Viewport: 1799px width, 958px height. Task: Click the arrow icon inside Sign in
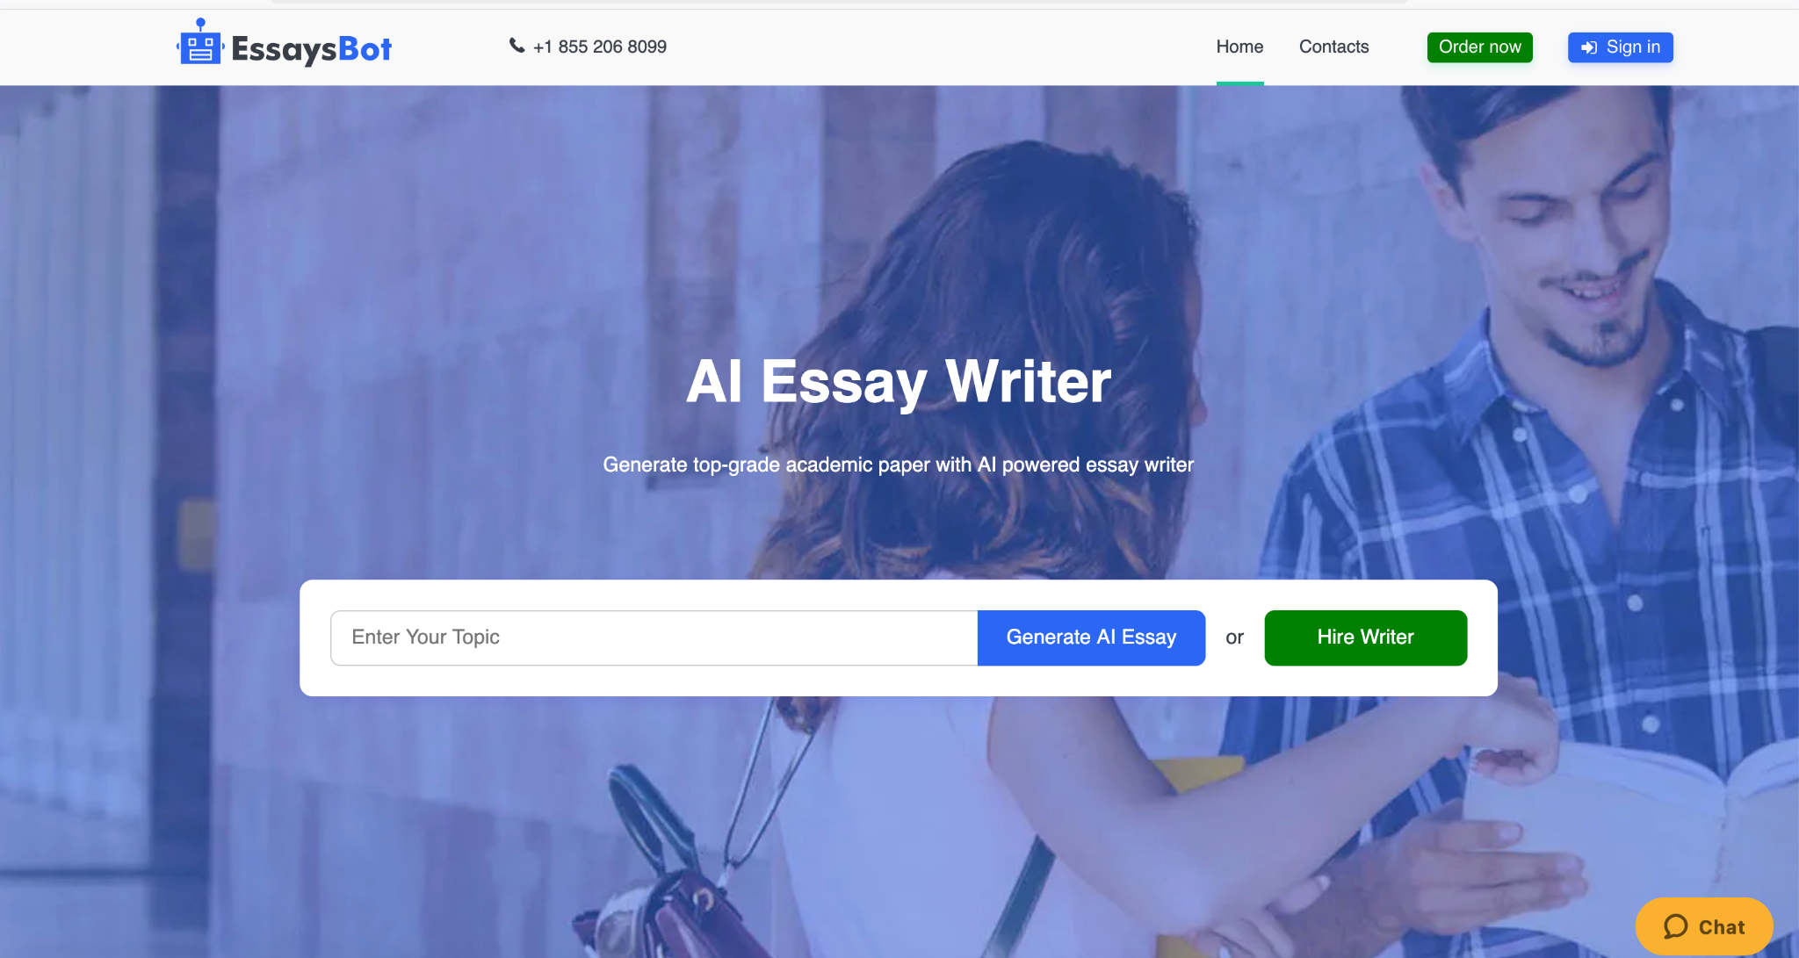click(x=1589, y=47)
